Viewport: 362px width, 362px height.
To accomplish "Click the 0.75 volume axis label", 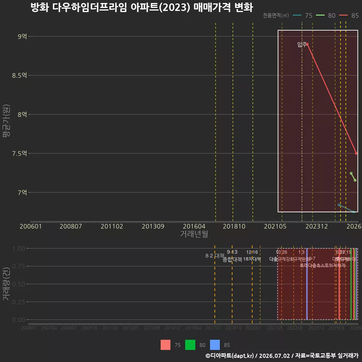I will pos(19,267).
